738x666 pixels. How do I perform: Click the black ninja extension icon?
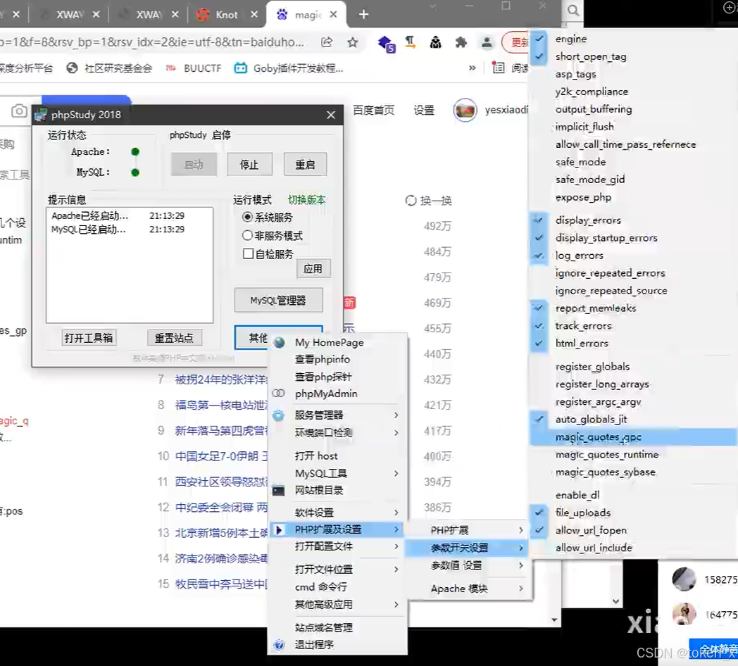435,43
